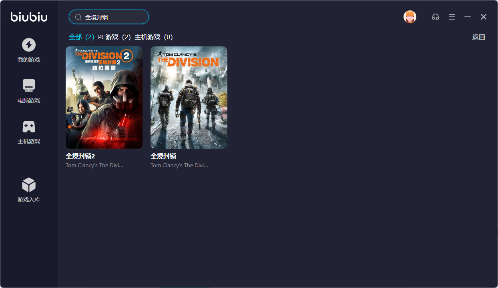Open 我的游戏 lightning icon
498x288 pixels.
click(x=29, y=45)
